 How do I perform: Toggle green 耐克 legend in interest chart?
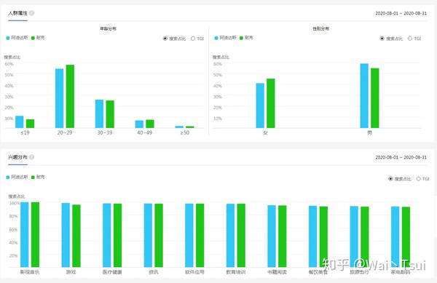(38, 177)
